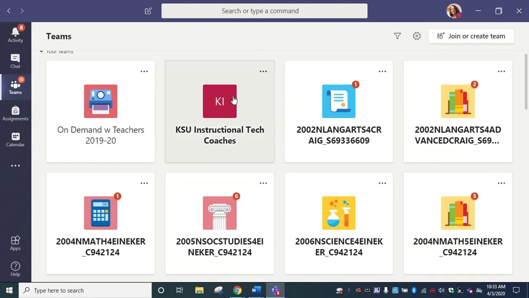Select 2004NMATH5EINEKER_C942124 name
529x298 pixels.
click(x=458, y=247)
